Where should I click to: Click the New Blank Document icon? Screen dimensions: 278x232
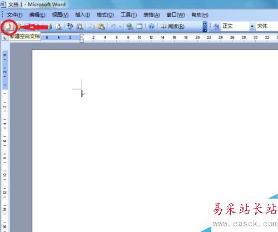point(8,27)
